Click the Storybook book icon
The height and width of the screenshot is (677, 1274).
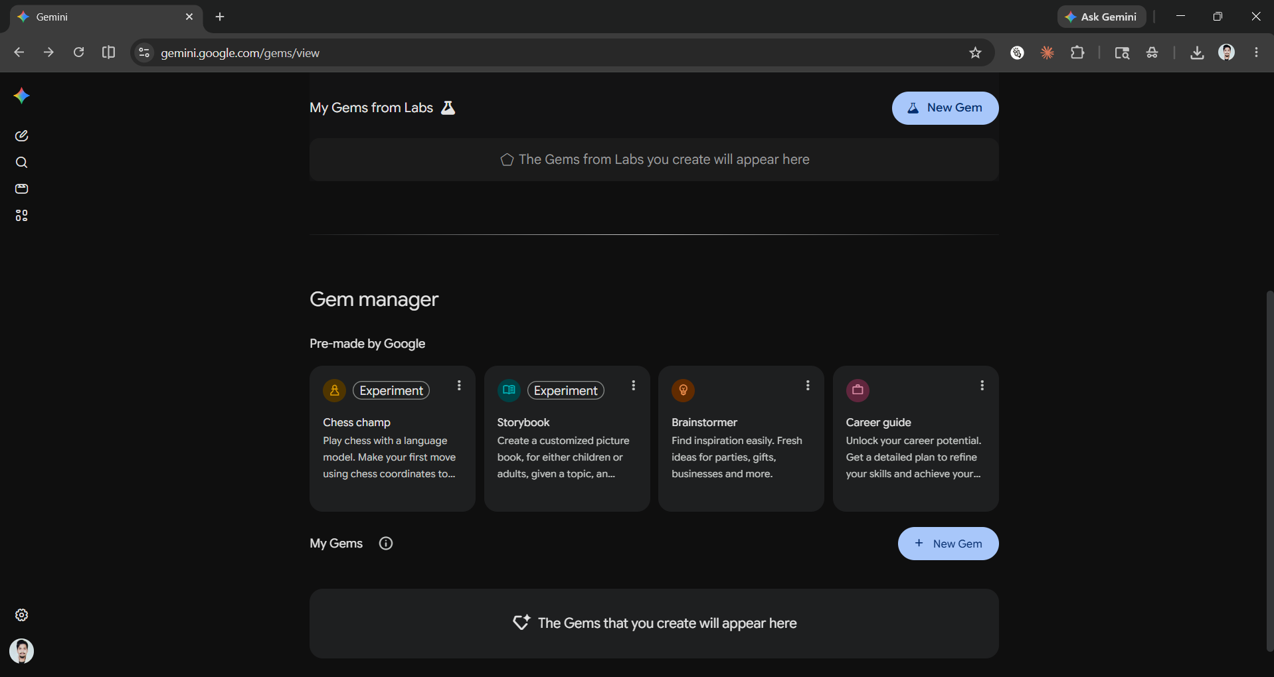pos(509,390)
